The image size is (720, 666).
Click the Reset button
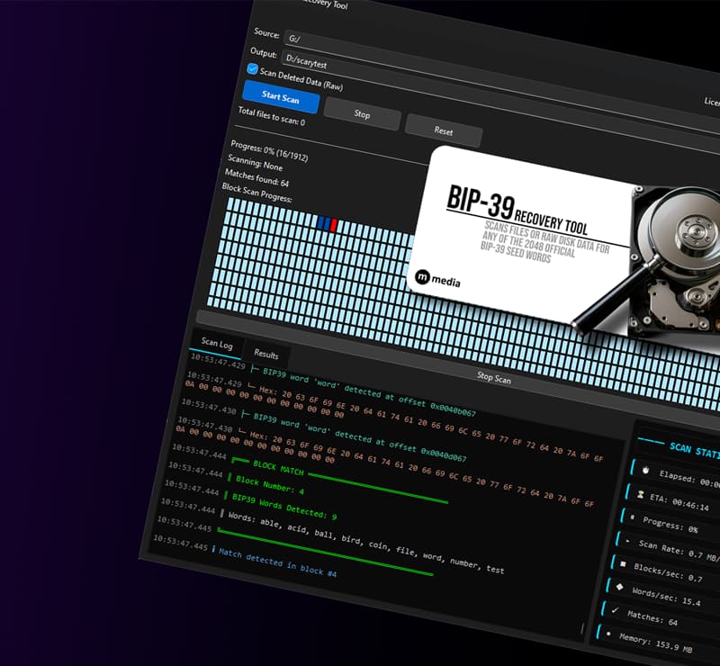click(445, 130)
